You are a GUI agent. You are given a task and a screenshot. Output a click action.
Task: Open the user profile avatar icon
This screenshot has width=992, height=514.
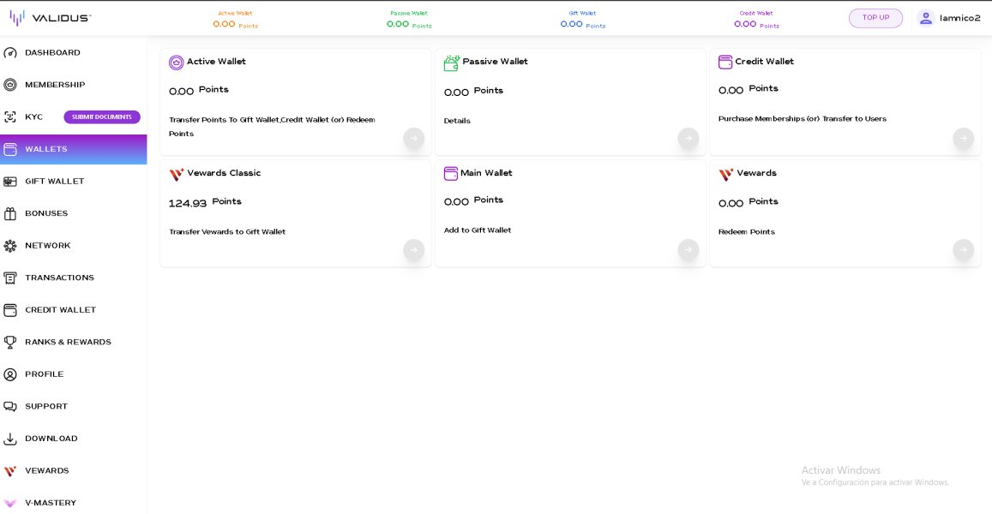[925, 18]
